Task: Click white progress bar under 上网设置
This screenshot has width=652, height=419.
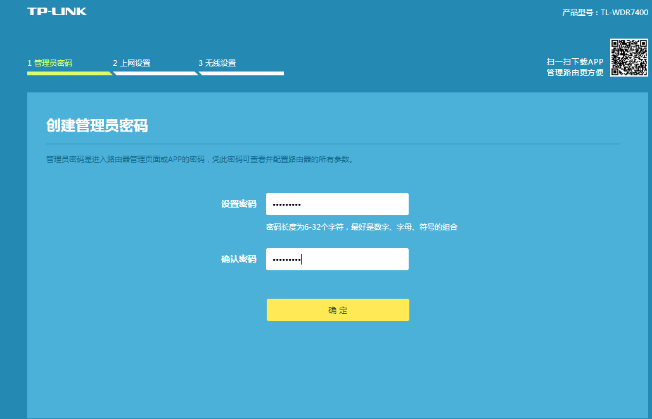Action: pyautogui.click(x=155, y=73)
